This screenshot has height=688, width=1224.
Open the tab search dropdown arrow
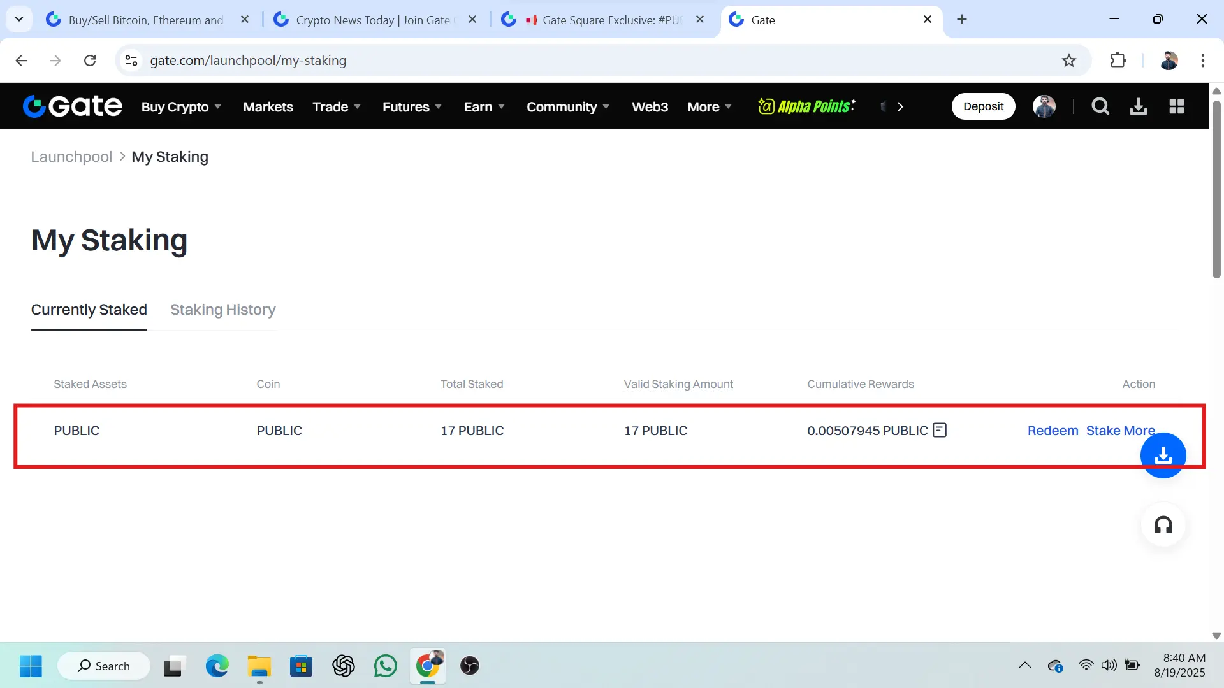(x=19, y=20)
